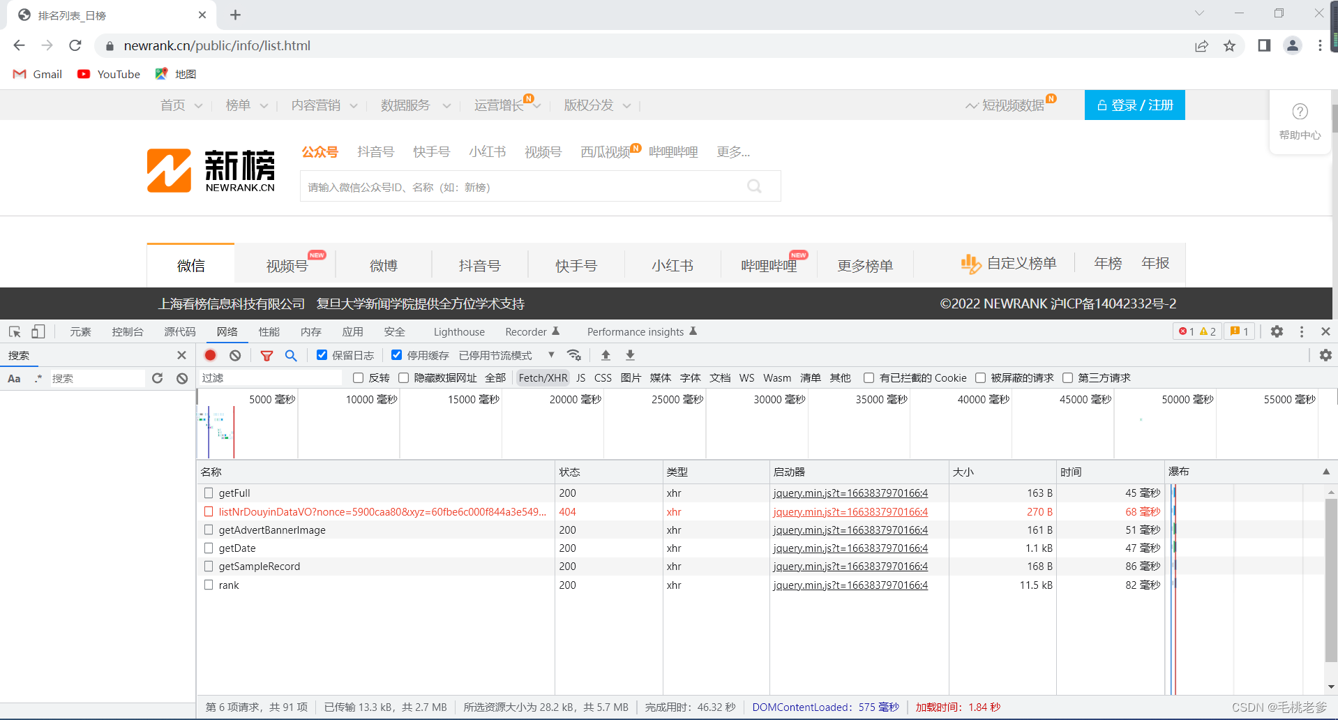The image size is (1338, 720).
Task: Open the Chrome profile avatar
Action: click(1292, 45)
